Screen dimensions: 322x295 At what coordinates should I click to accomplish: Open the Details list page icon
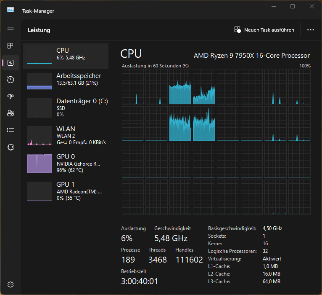coord(11,130)
